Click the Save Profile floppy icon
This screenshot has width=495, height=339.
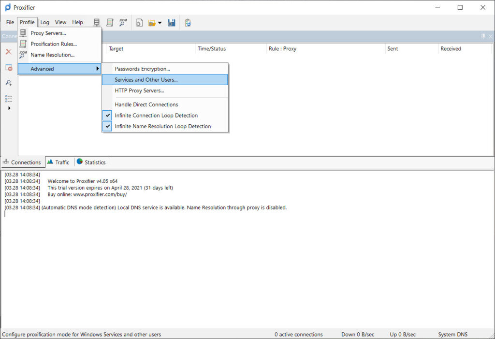point(172,22)
